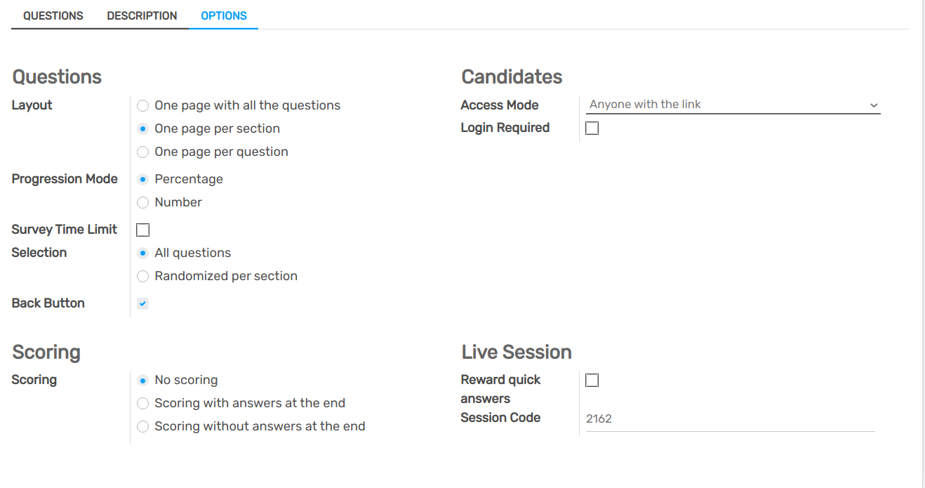The height and width of the screenshot is (488, 925).
Task: Select "All questions" option
Action: point(142,253)
